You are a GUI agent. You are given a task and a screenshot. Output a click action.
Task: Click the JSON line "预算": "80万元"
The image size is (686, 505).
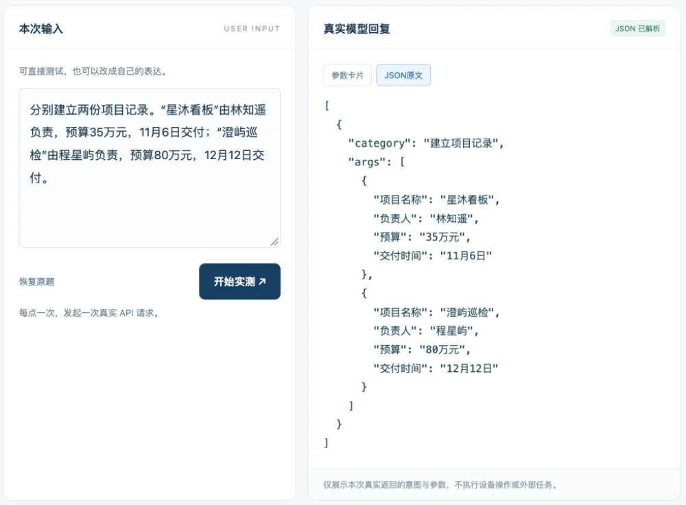pyautogui.click(x=422, y=350)
